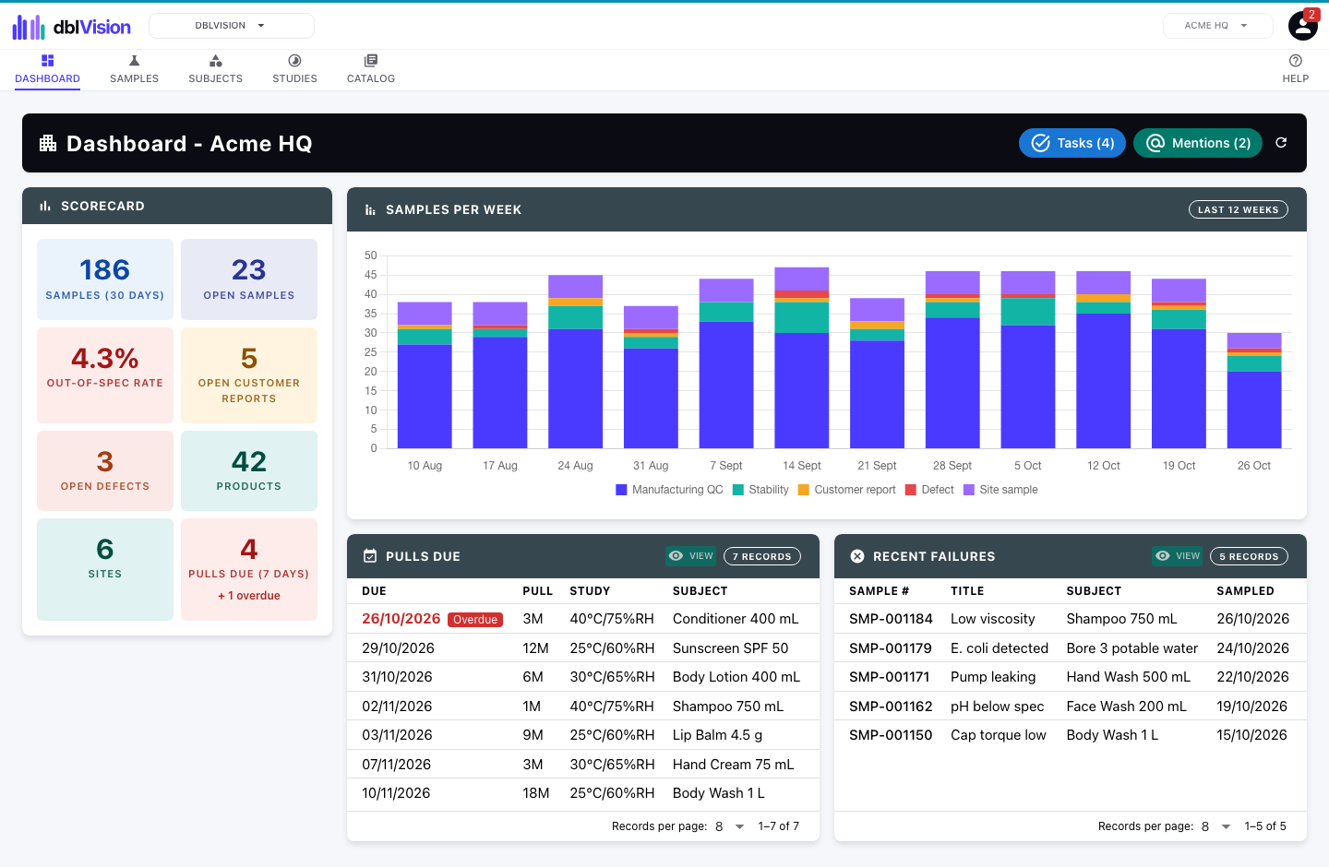Click the Samples Per Week chart icon

click(x=370, y=209)
